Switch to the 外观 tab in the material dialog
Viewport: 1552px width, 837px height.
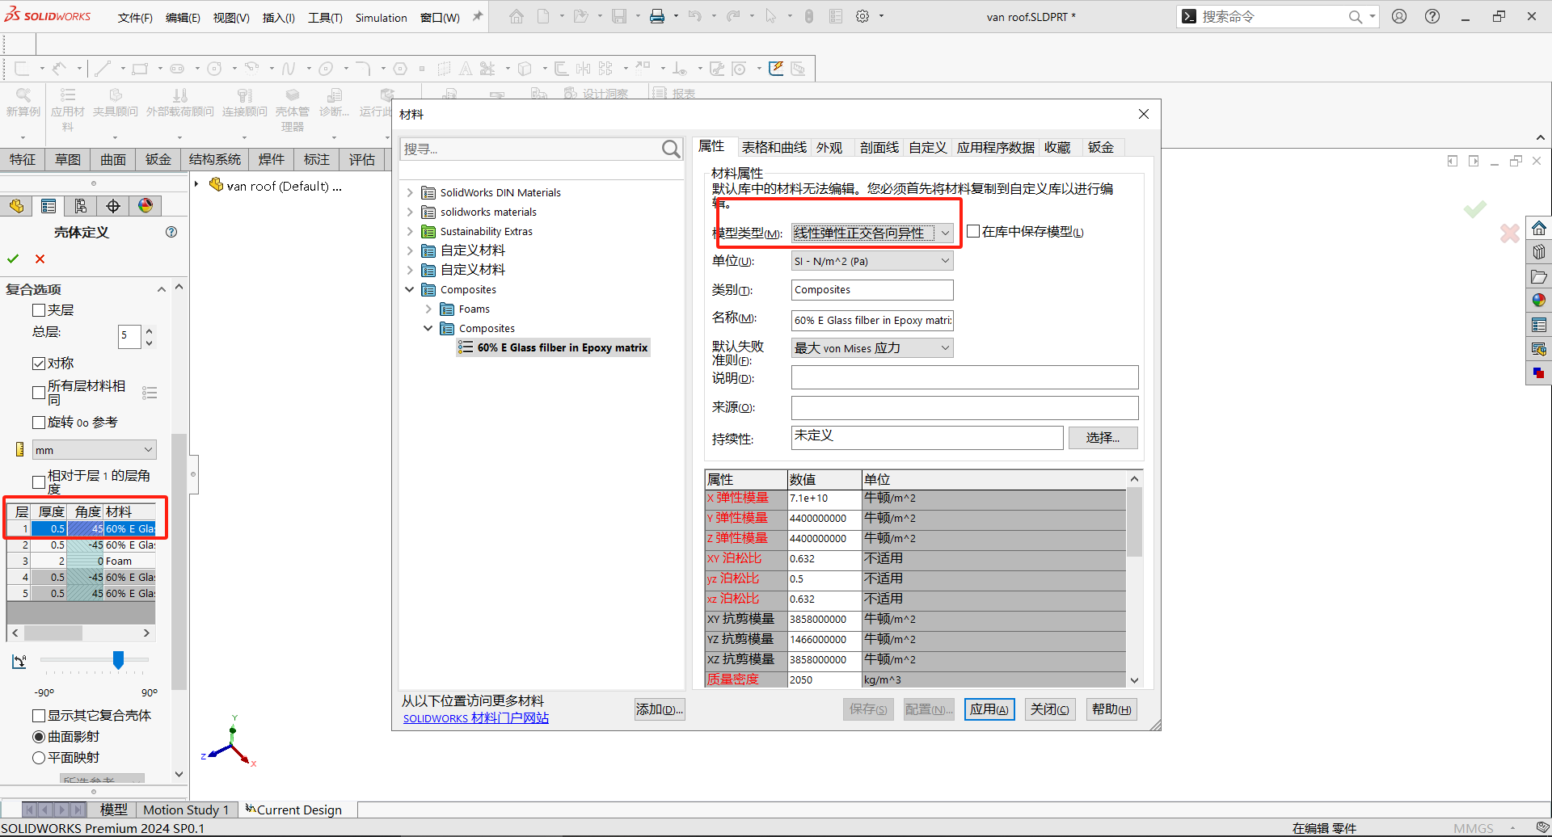[829, 147]
